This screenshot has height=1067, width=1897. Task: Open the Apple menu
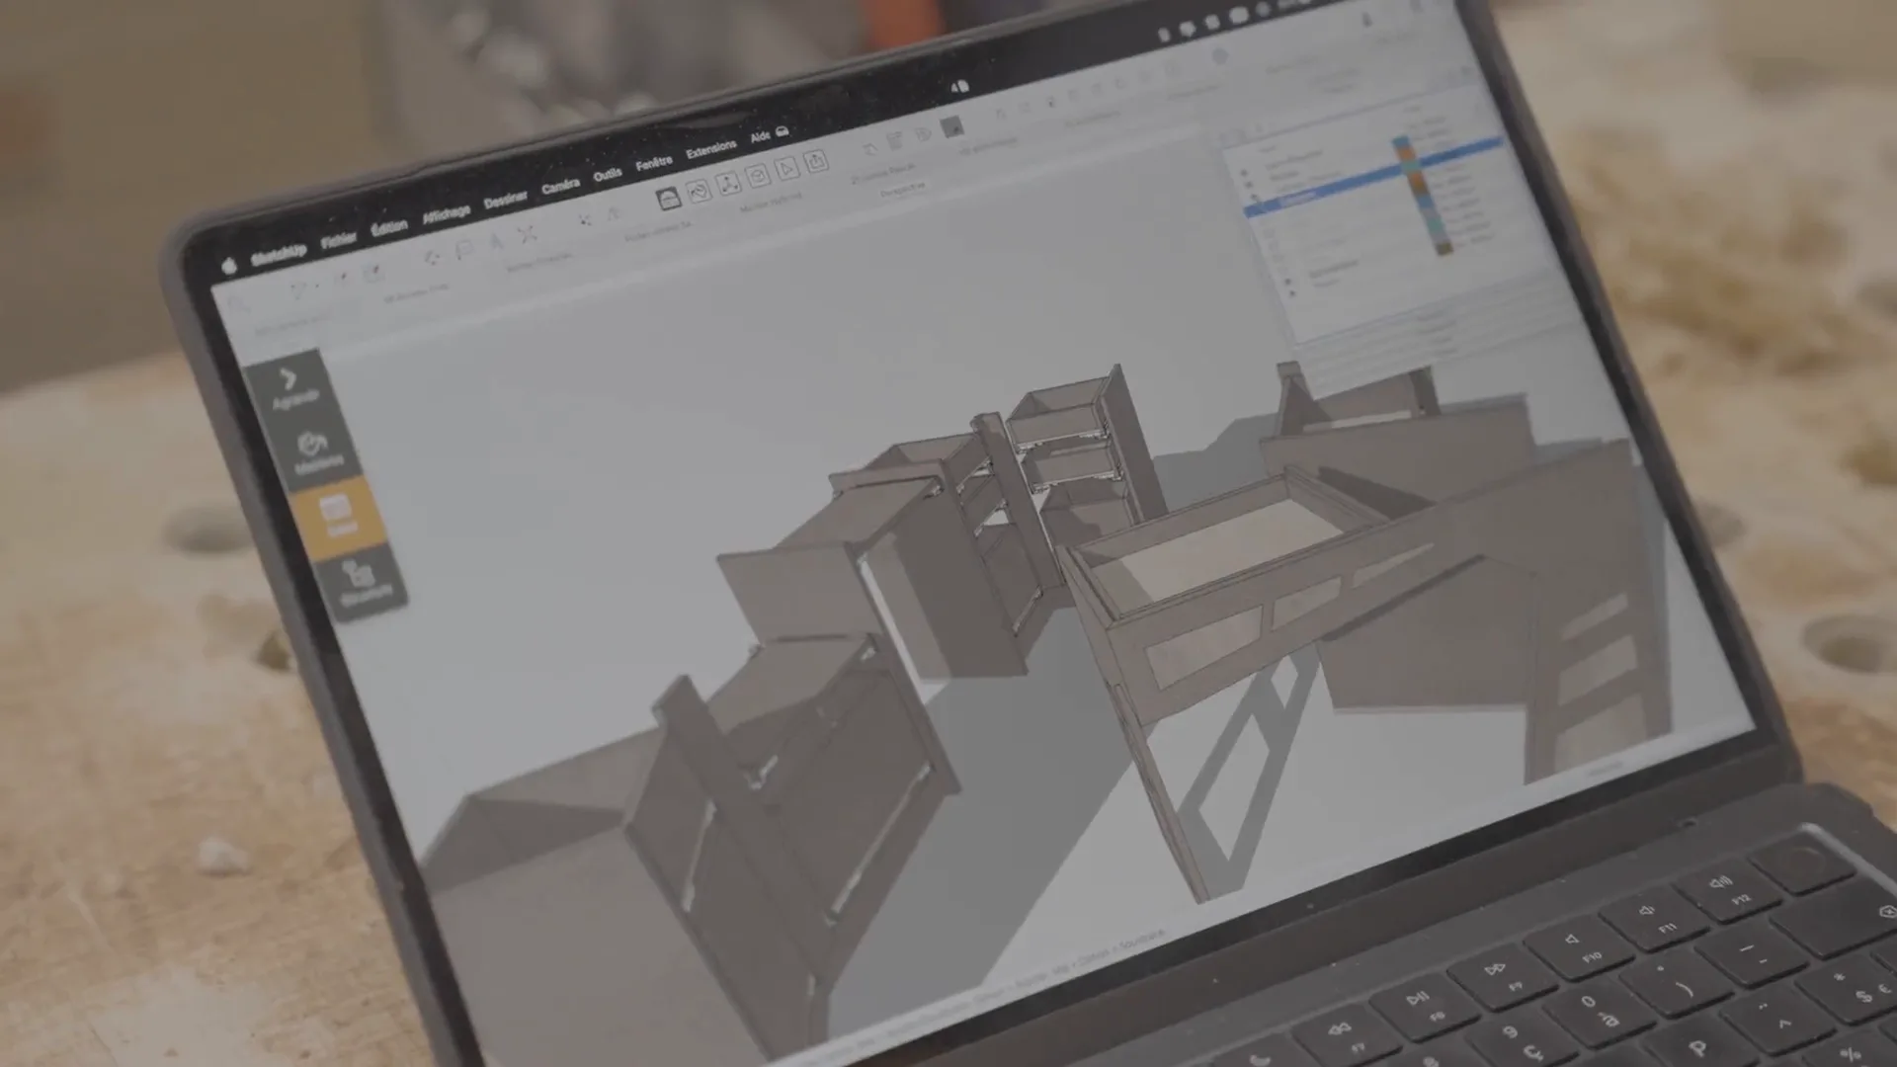(229, 265)
